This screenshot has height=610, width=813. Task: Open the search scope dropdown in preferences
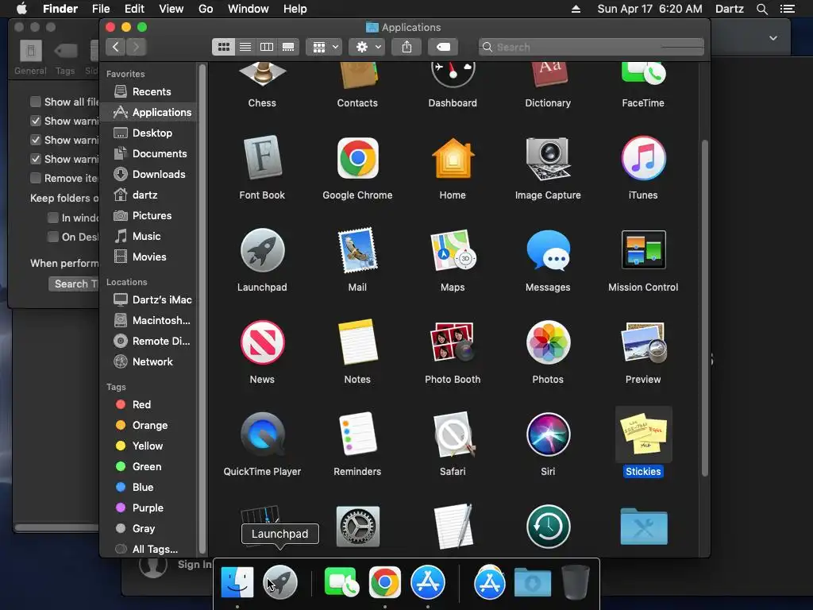coord(74,284)
